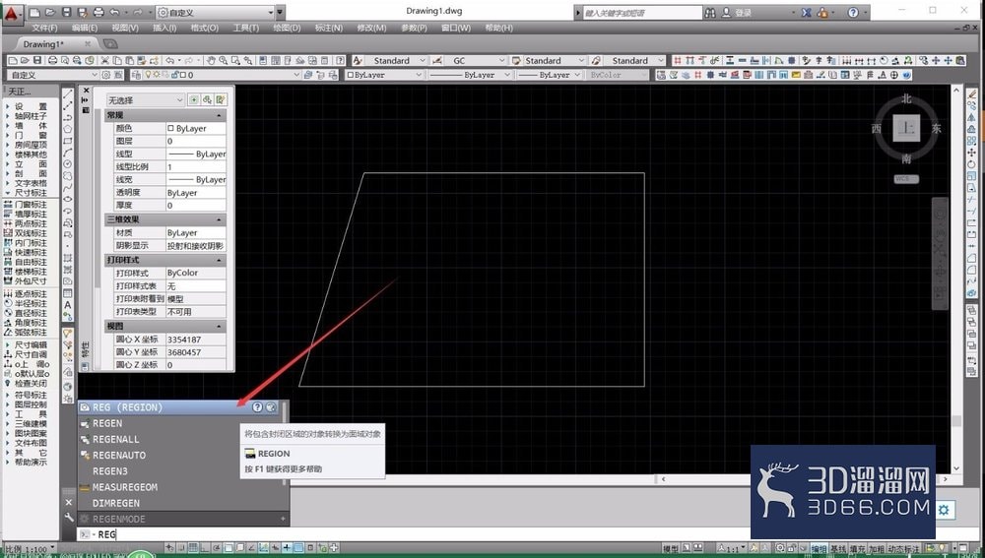
Task: Toggle the grid display button in status bar
Action: click(193, 547)
